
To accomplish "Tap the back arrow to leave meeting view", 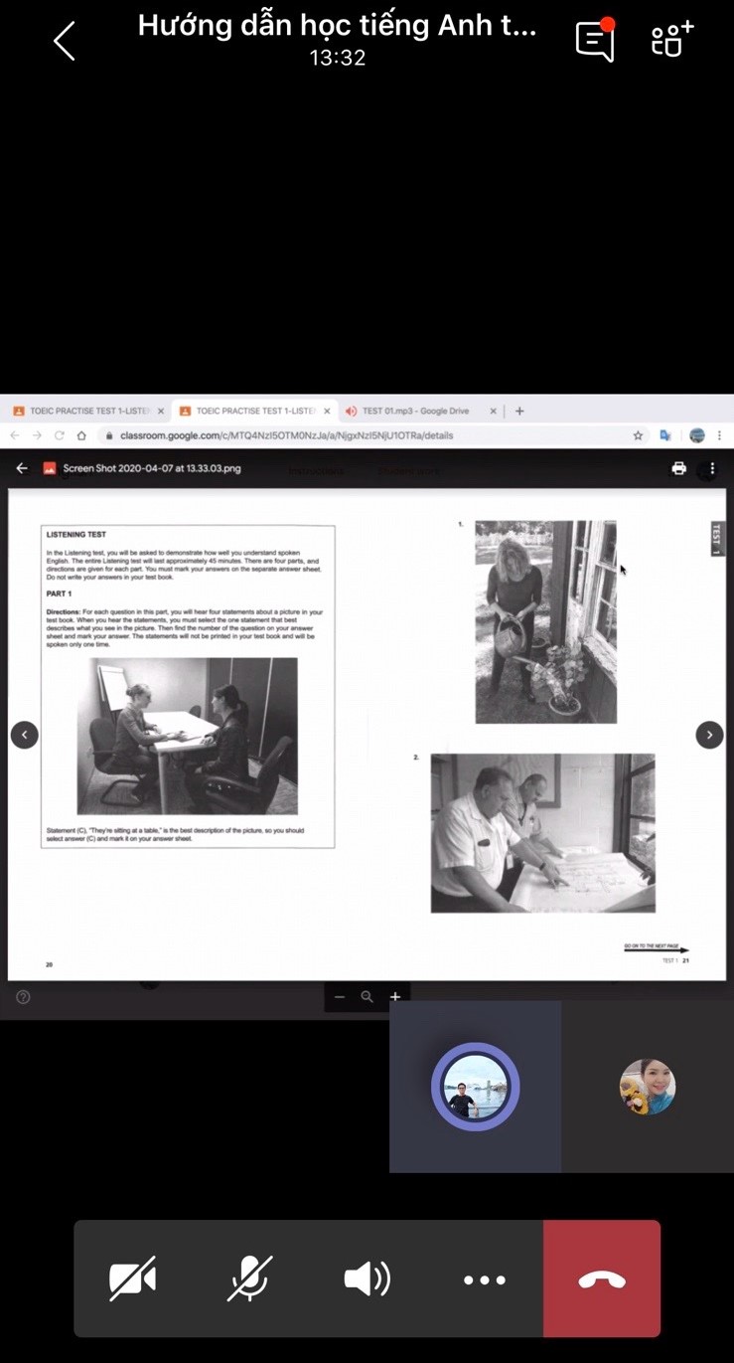I will pos(65,42).
